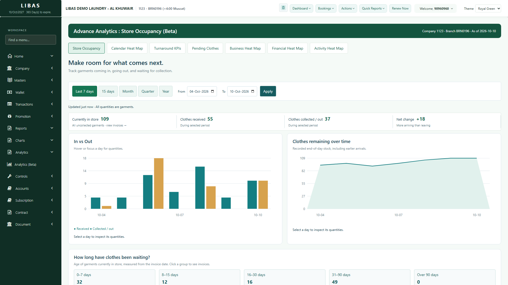Screen dimensions: 508x285
Task: Click the Reports document icon
Action: [x=10, y=128]
